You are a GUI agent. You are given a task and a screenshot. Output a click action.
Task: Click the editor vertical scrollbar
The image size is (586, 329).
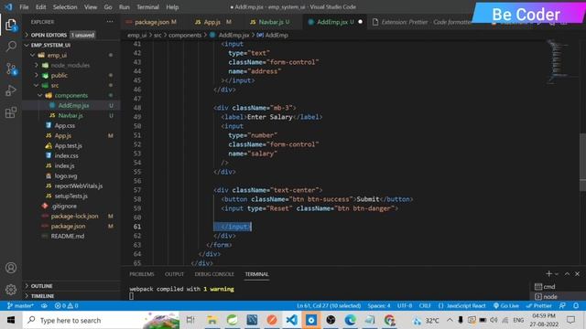[x=582, y=162]
